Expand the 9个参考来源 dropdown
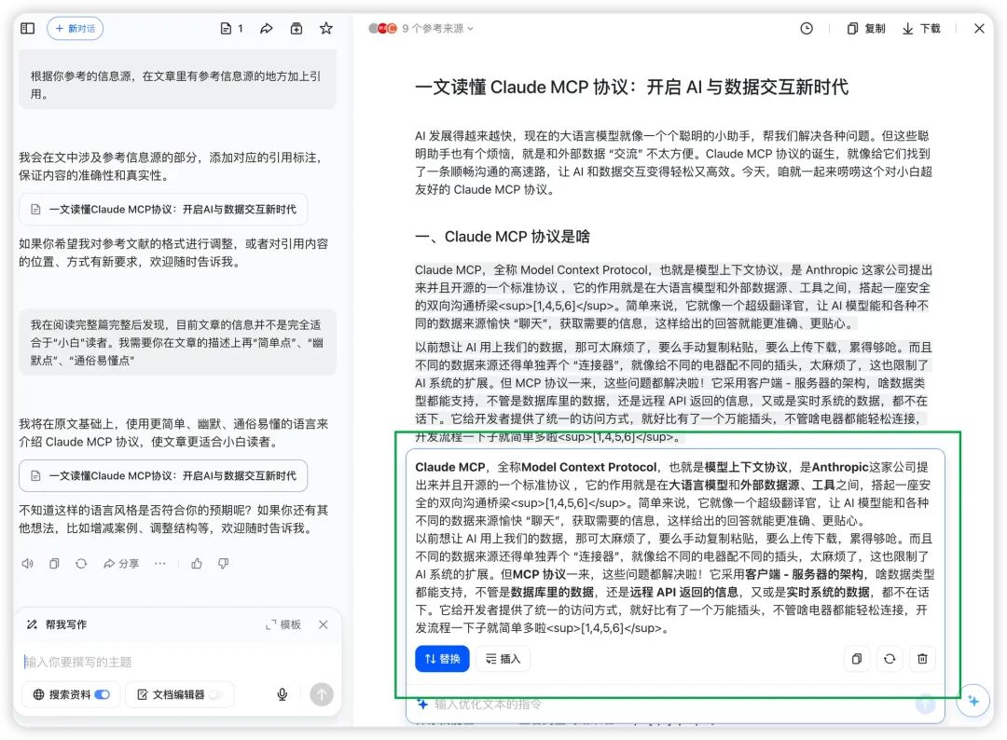 coord(438,28)
